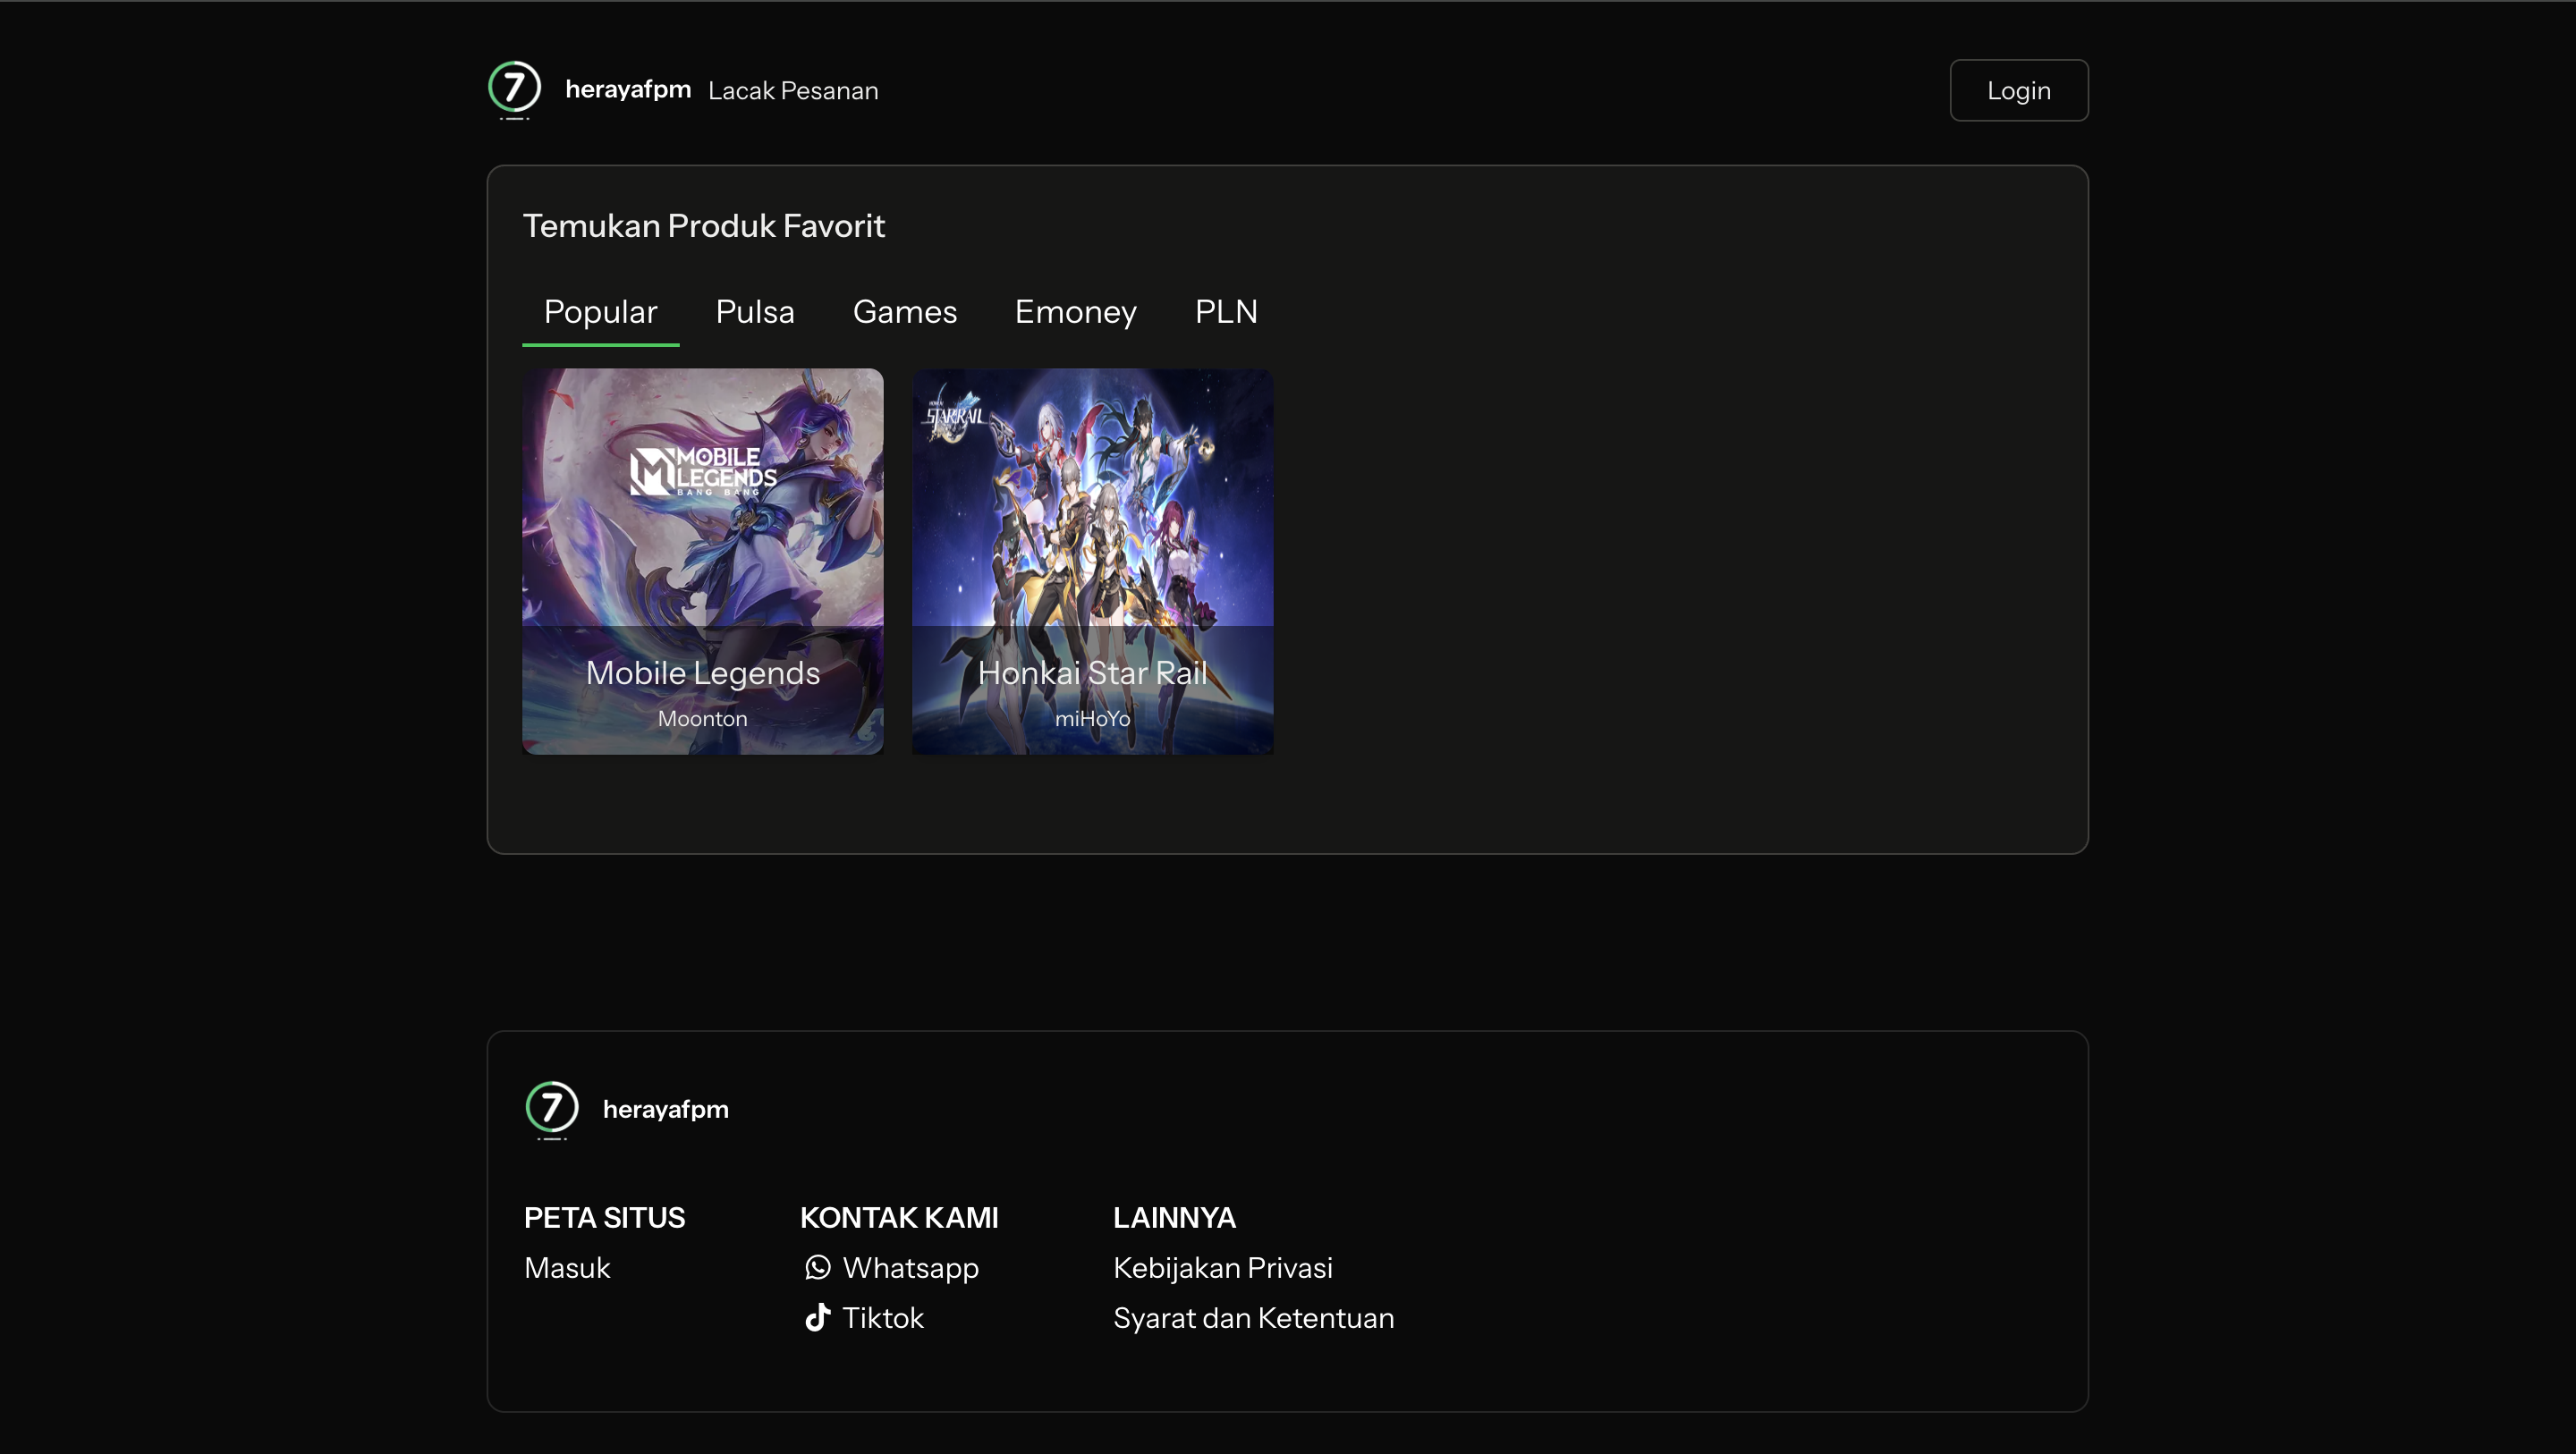Open the Mobile Legends product card
The image size is (2576, 1454).
tap(702, 560)
